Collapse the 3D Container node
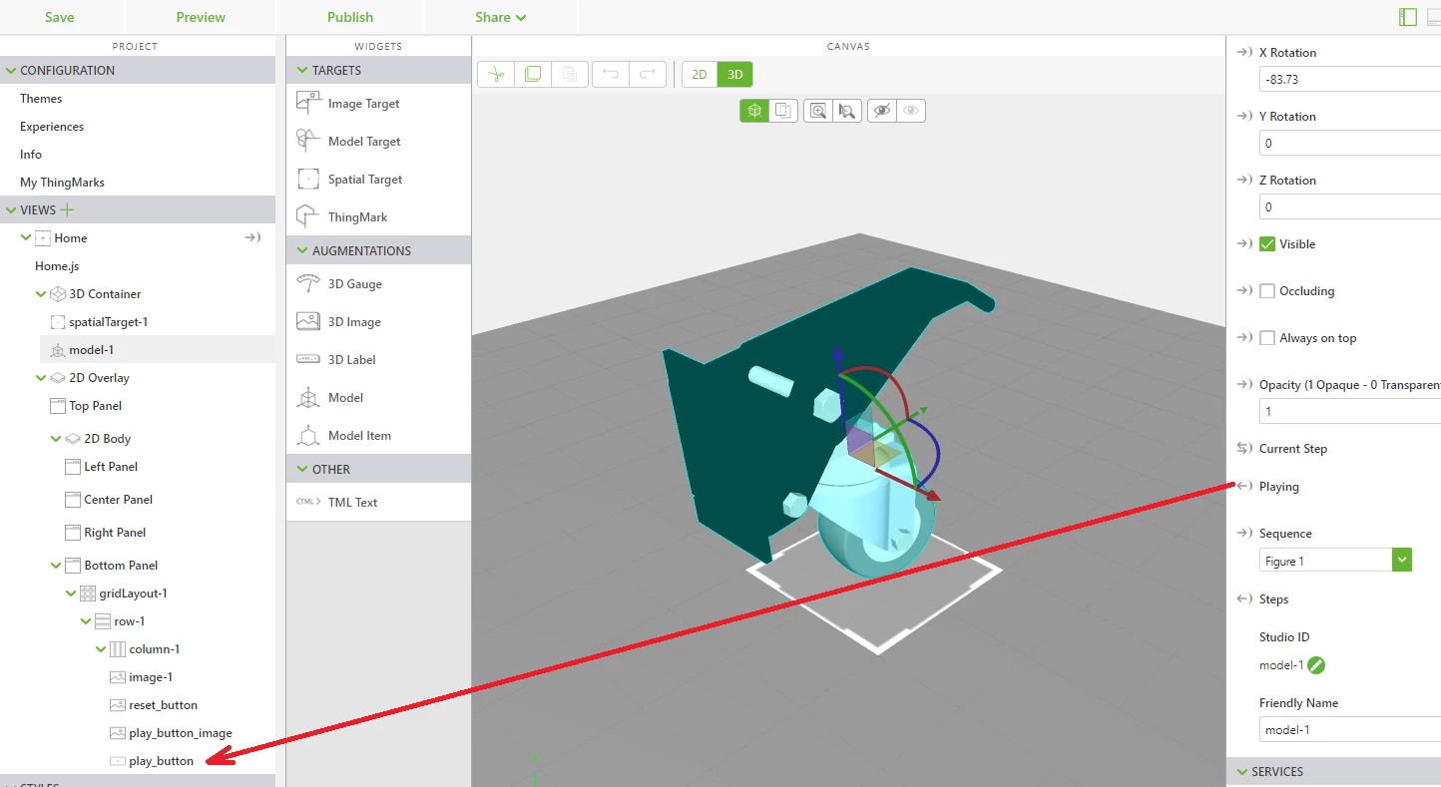 pos(41,293)
